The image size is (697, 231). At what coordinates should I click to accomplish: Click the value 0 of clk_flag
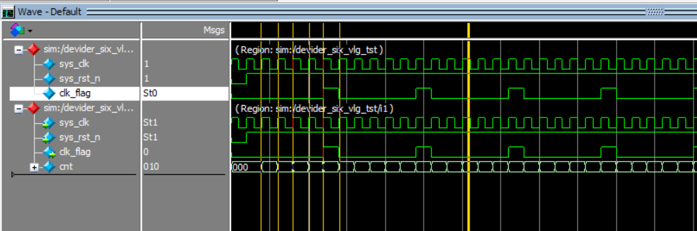pos(146,152)
